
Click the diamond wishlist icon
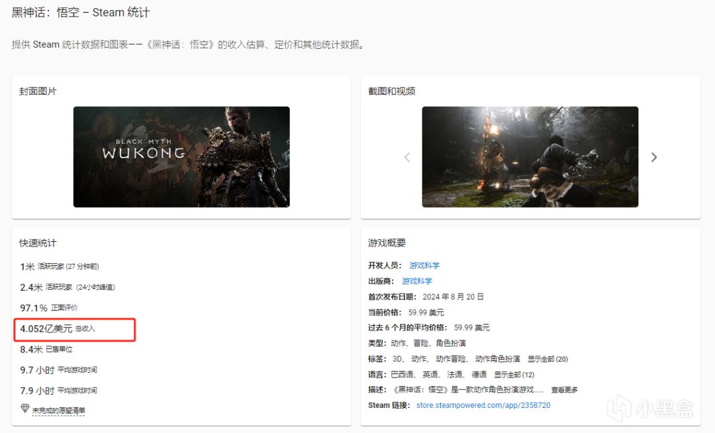[x=25, y=409]
